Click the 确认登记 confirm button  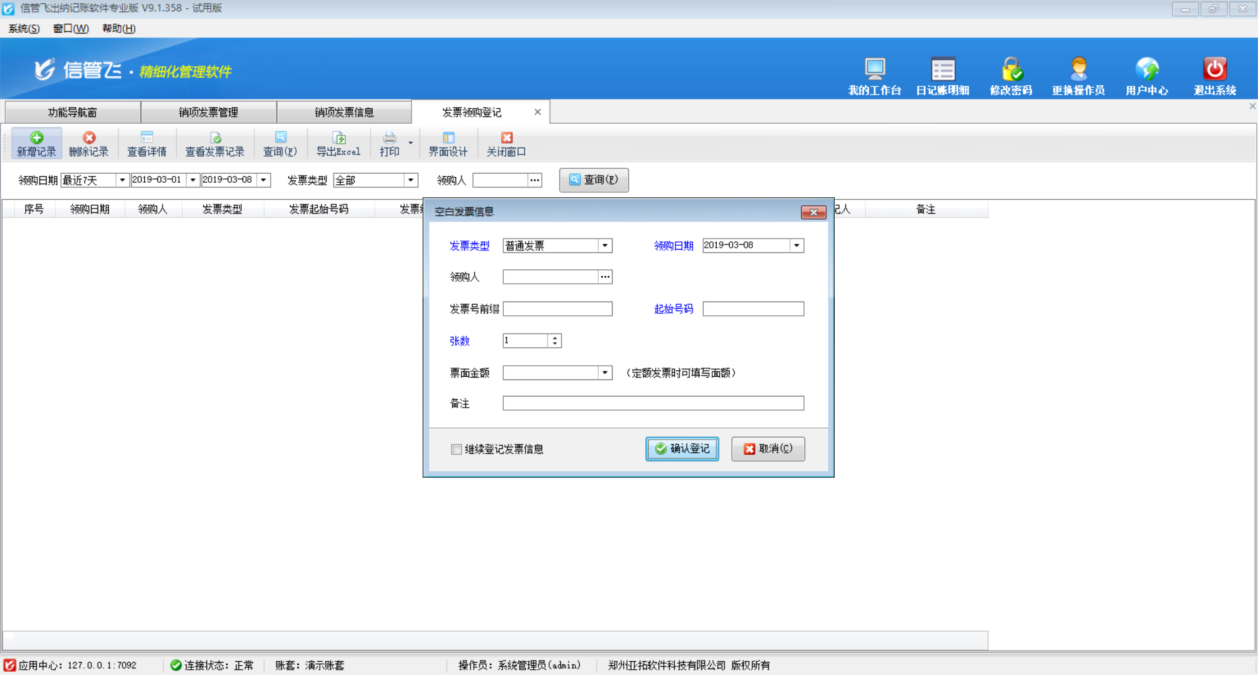pyautogui.click(x=681, y=448)
